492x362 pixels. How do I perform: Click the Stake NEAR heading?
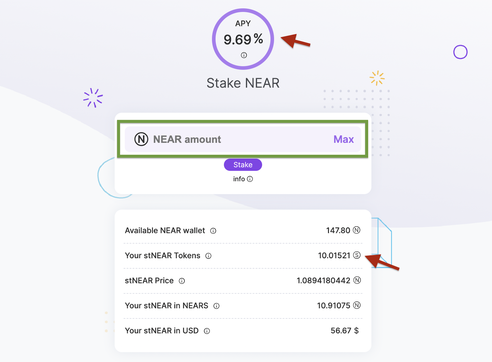(243, 83)
